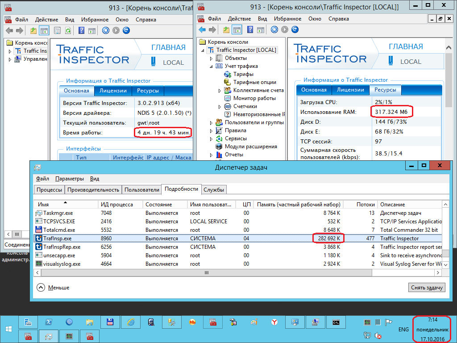457x343 pixels.
Task: Click the network icon in system tray
Action: 367,335
